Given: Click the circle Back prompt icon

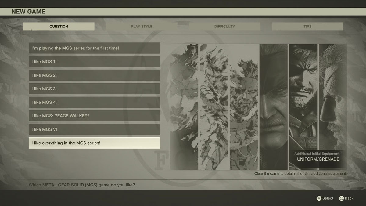Looking at the screenshot, I should coord(341,198).
